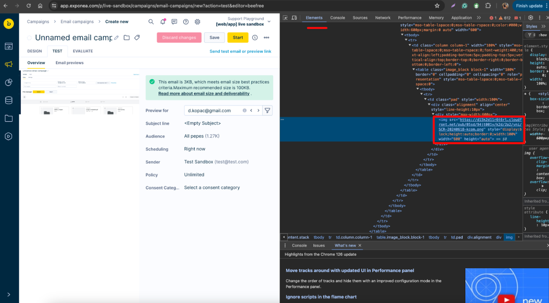The width and height of the screenshot is (549, 303).
Task: Open the Bloomreach logo home icon
Action: [9, 24]
